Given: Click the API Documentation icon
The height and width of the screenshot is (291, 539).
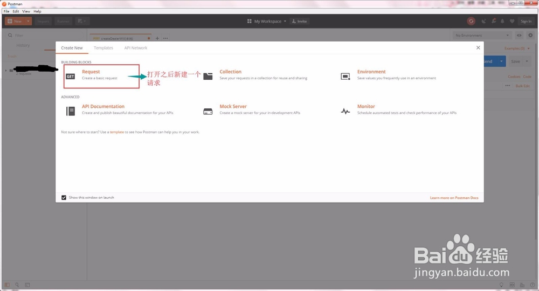Looking at the screenshot, I should 71,111.
